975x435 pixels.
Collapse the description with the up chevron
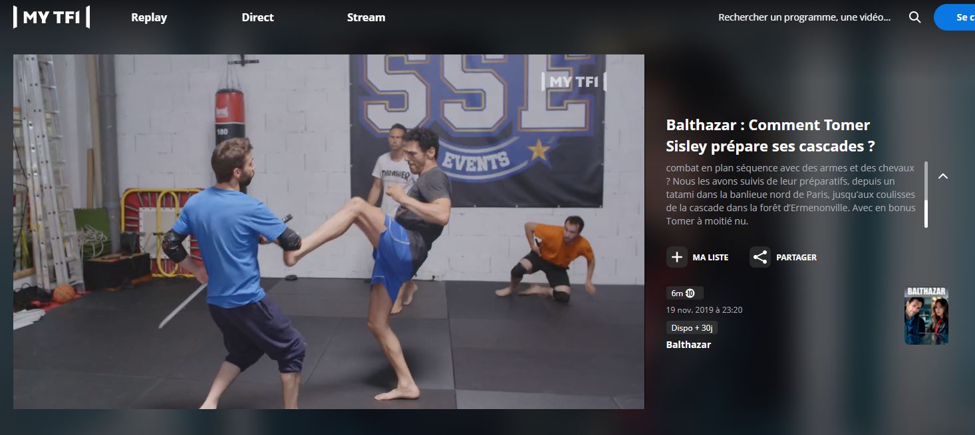point(942,177)
